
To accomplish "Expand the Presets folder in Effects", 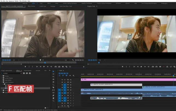I will [2, 76].
